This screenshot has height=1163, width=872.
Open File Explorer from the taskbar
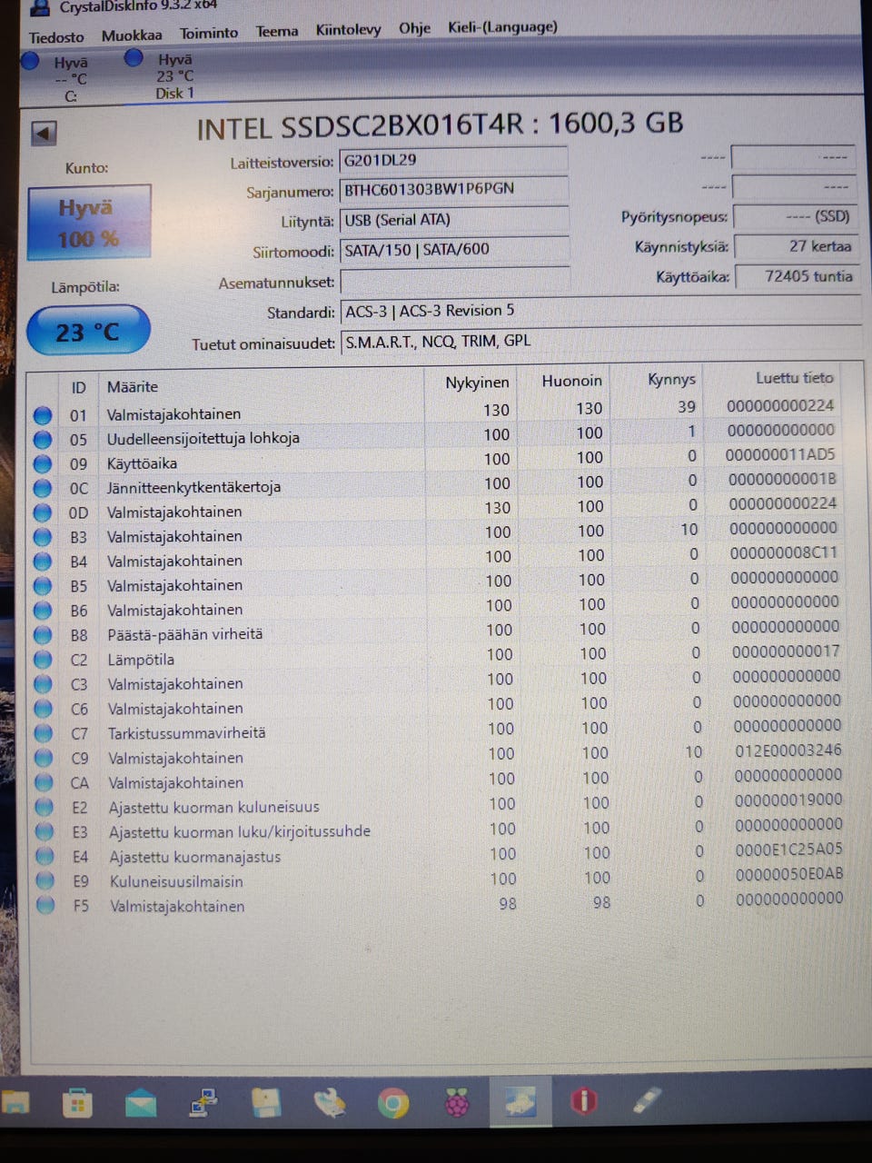point(15,1103)
